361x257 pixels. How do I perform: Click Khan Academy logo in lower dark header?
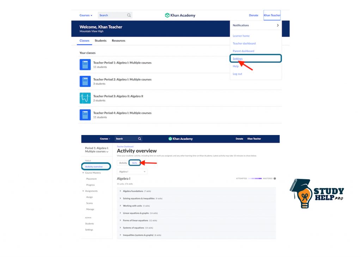[180, 139]
